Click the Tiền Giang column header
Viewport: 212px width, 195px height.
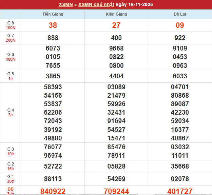click(x=53, y=14)
